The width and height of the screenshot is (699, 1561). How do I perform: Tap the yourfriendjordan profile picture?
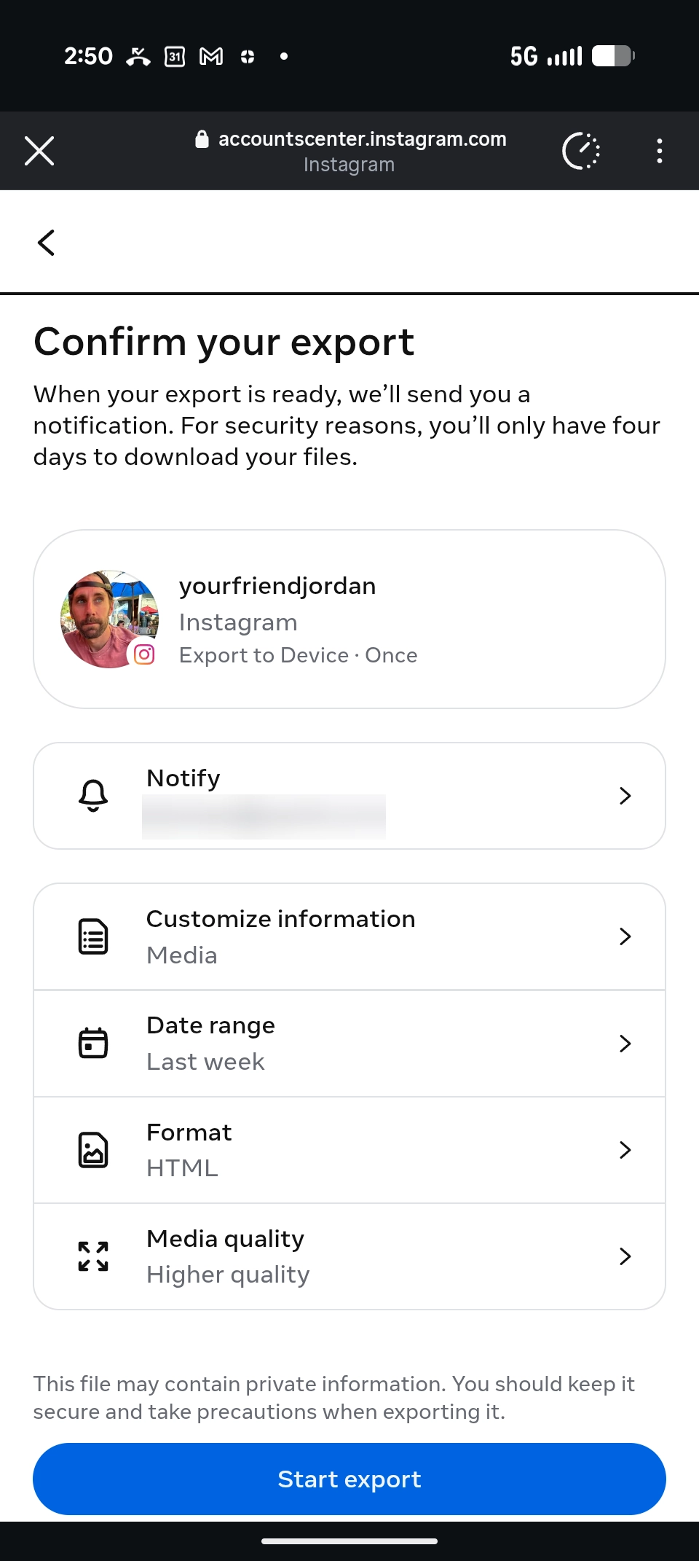(109, 619)
